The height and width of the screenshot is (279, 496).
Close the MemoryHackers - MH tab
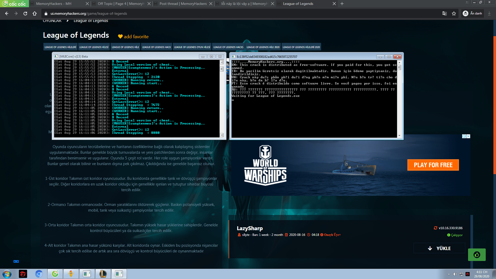tap(87, 4)
